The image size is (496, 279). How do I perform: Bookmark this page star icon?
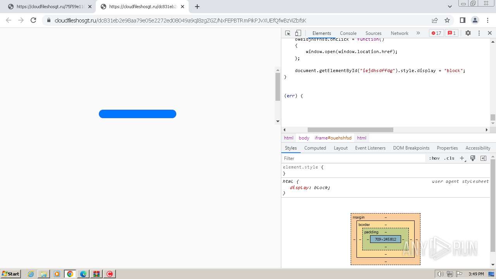[x=447, y=20]
